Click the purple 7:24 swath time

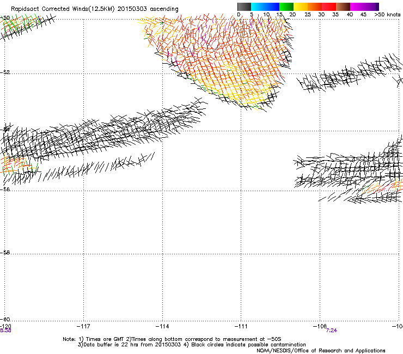tap(331, 331)
